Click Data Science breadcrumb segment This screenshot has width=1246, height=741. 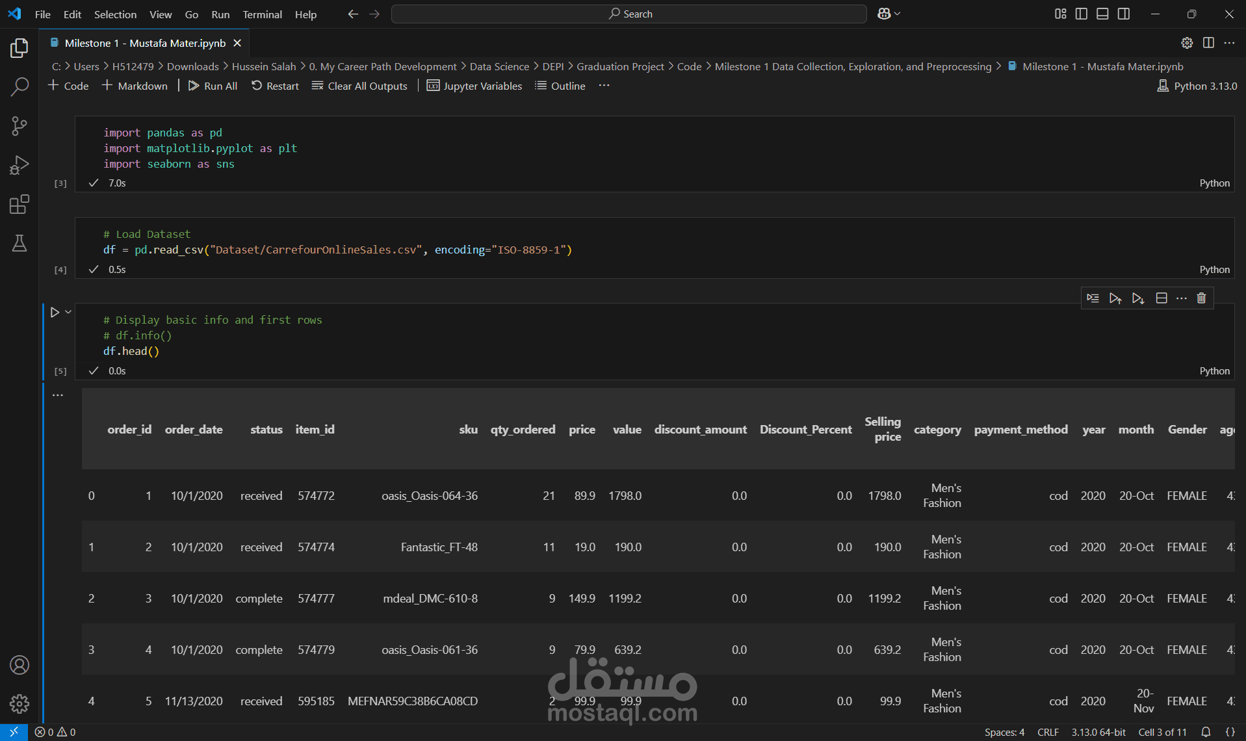point(499,66)
